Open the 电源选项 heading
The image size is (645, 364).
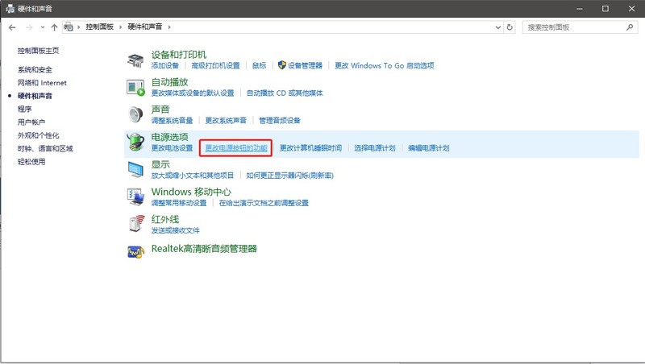(170, 137)
